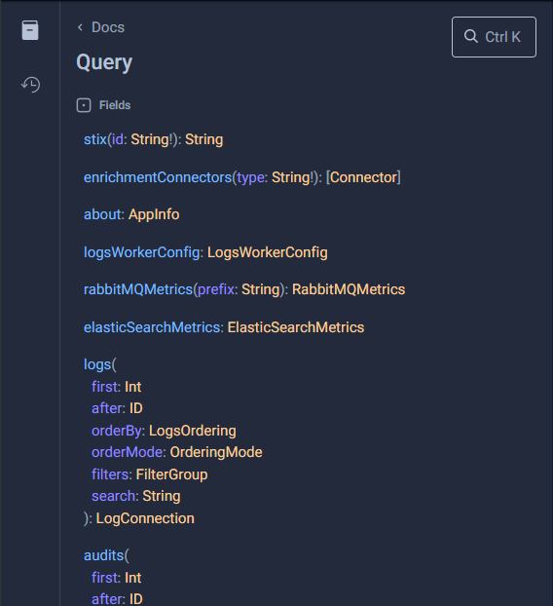Open the OrderingMode type
553x606 pixels.
point(216,452)
